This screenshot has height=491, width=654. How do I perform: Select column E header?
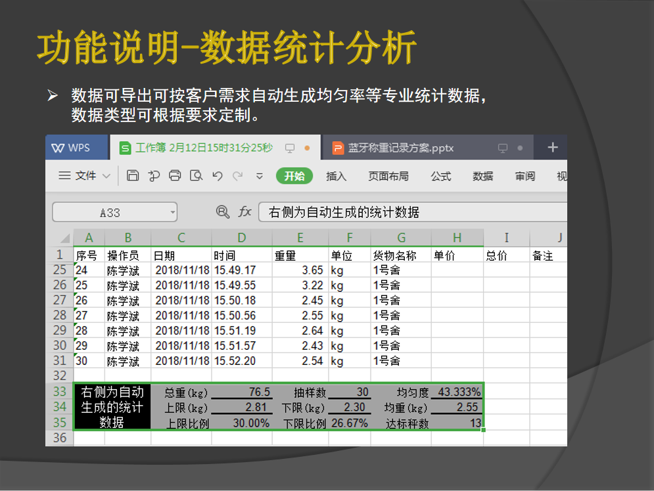[300, 238]
